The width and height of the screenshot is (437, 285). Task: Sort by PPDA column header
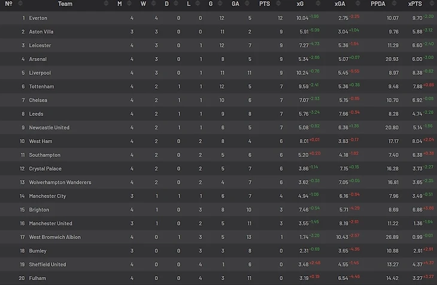[378, 4]
